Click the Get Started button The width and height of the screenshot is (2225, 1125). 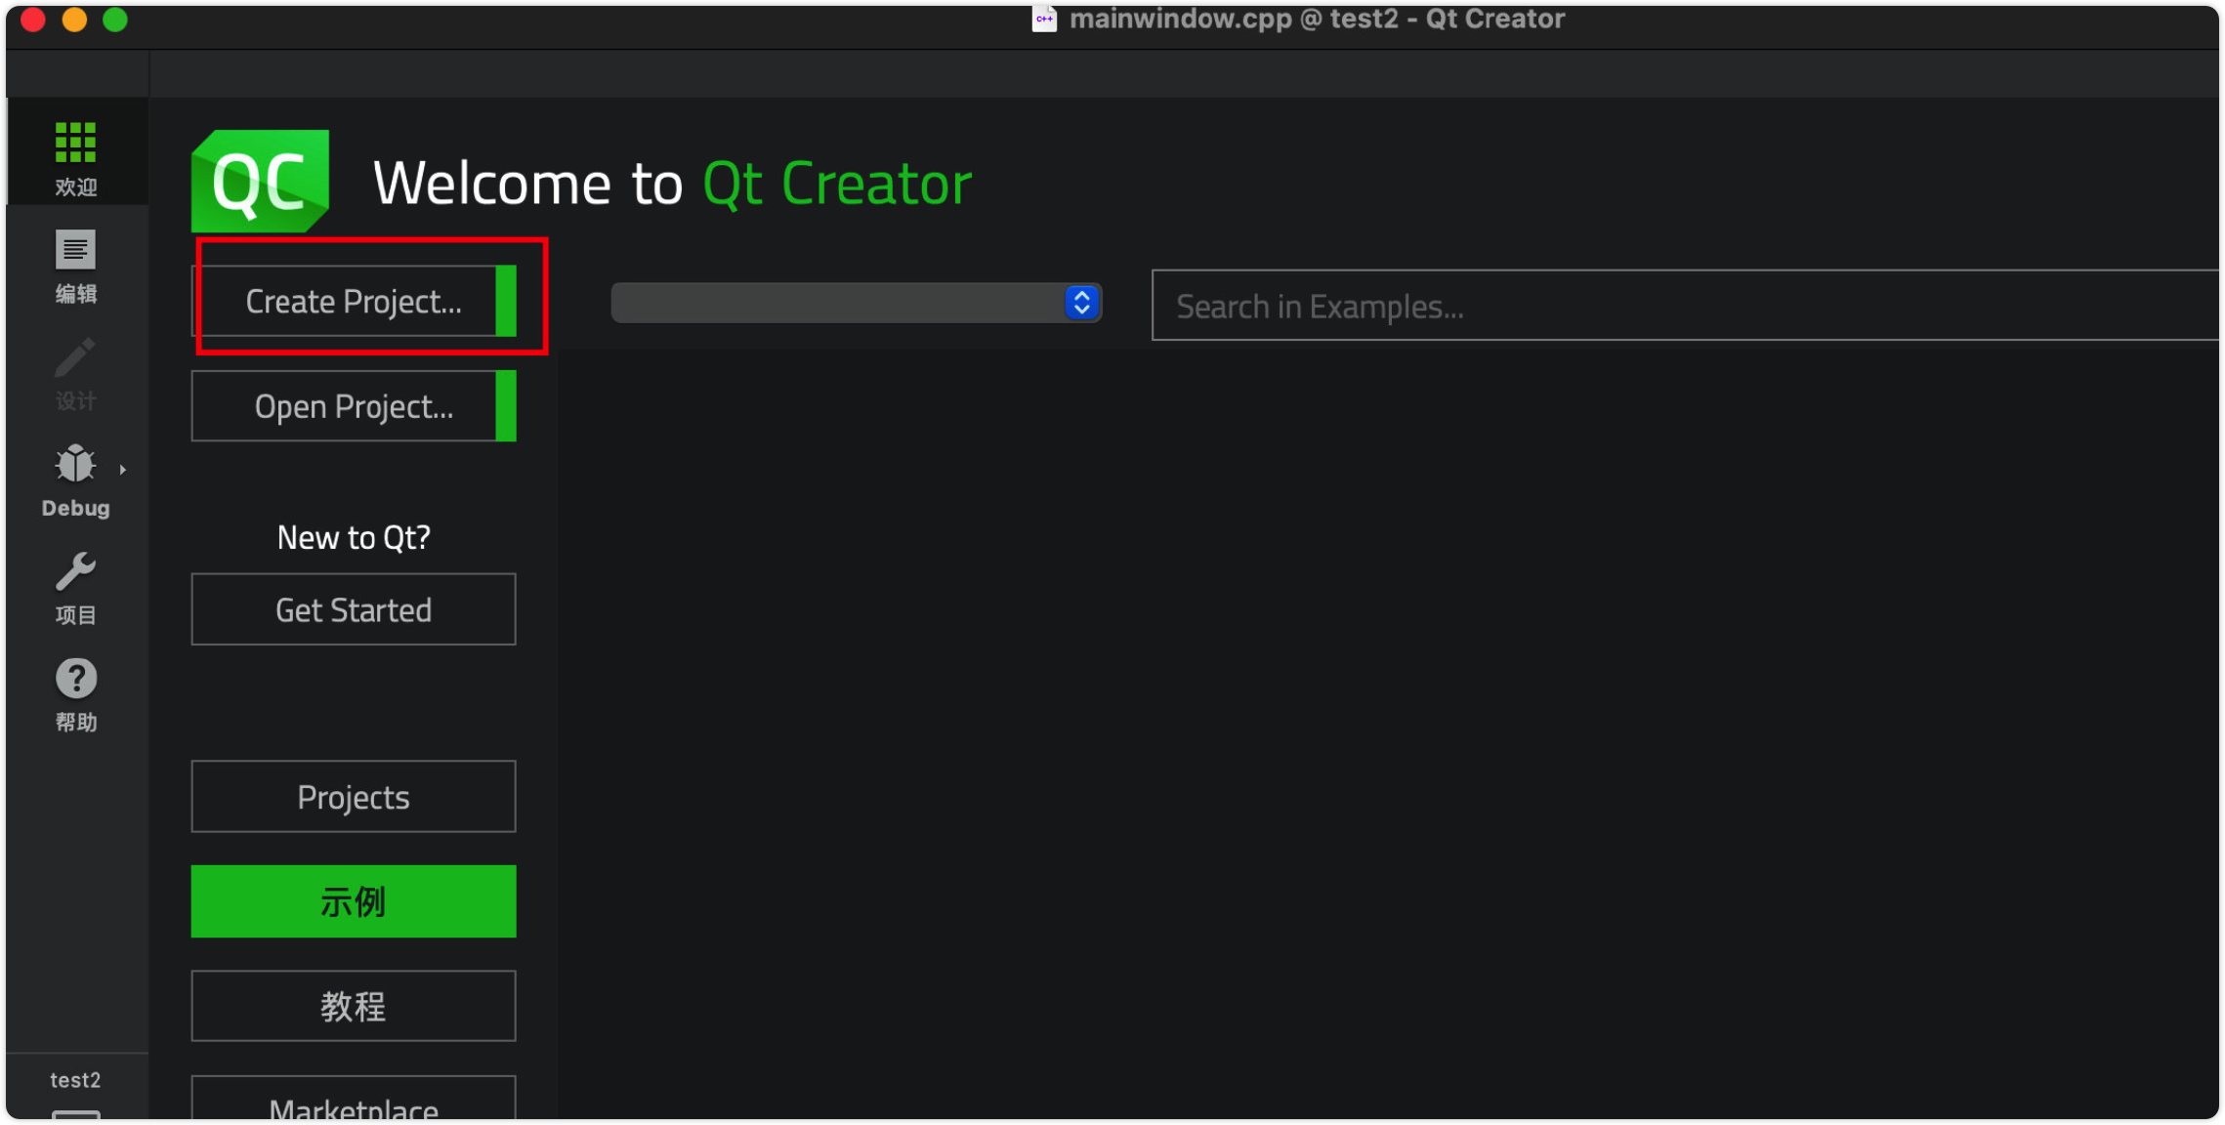[353, 609]
